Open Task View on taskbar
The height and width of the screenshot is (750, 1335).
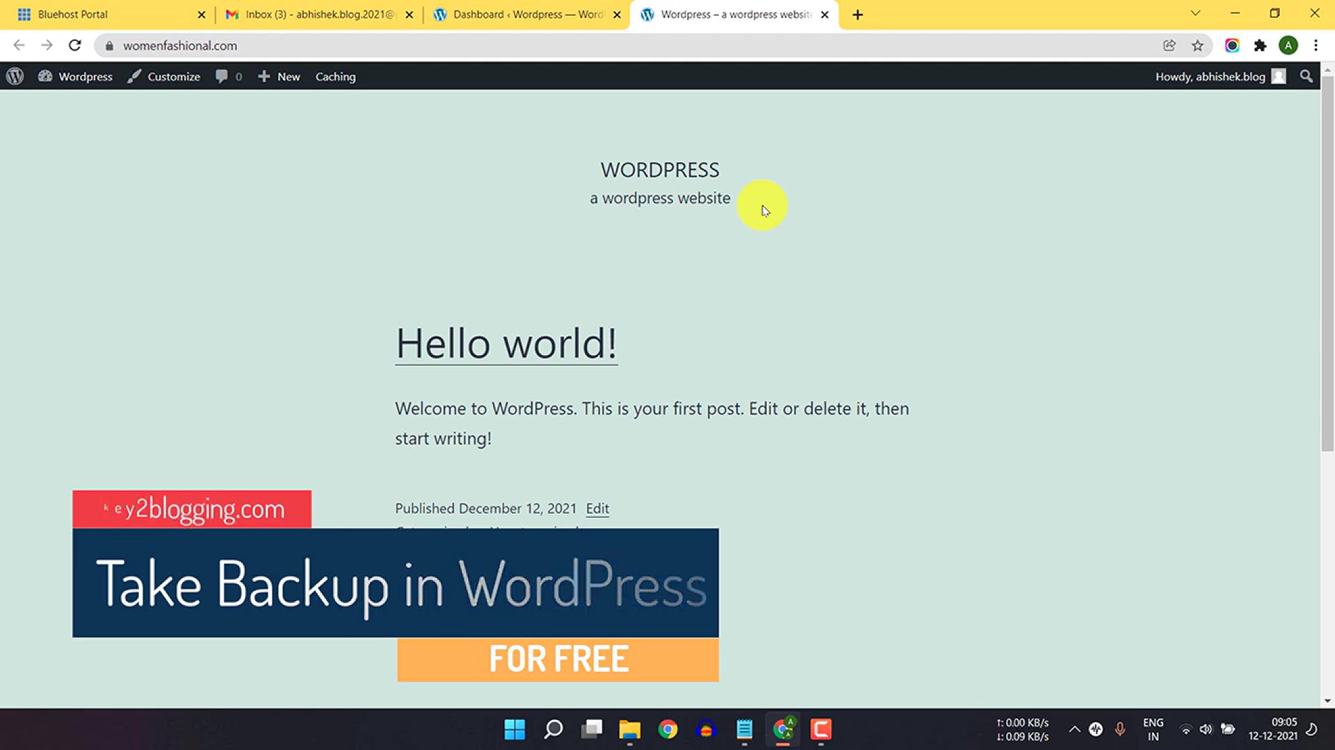tap(592, 729)
